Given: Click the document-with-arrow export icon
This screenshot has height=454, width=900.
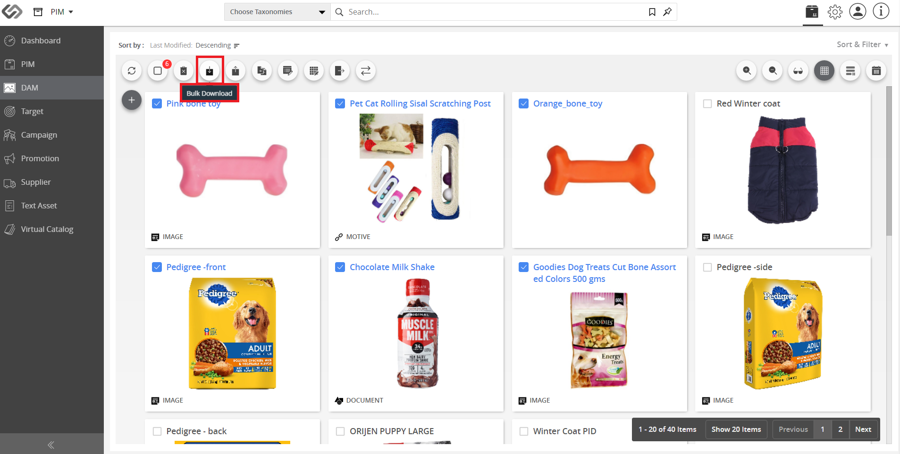Looking at the screenshot, I should coord(339,71).
